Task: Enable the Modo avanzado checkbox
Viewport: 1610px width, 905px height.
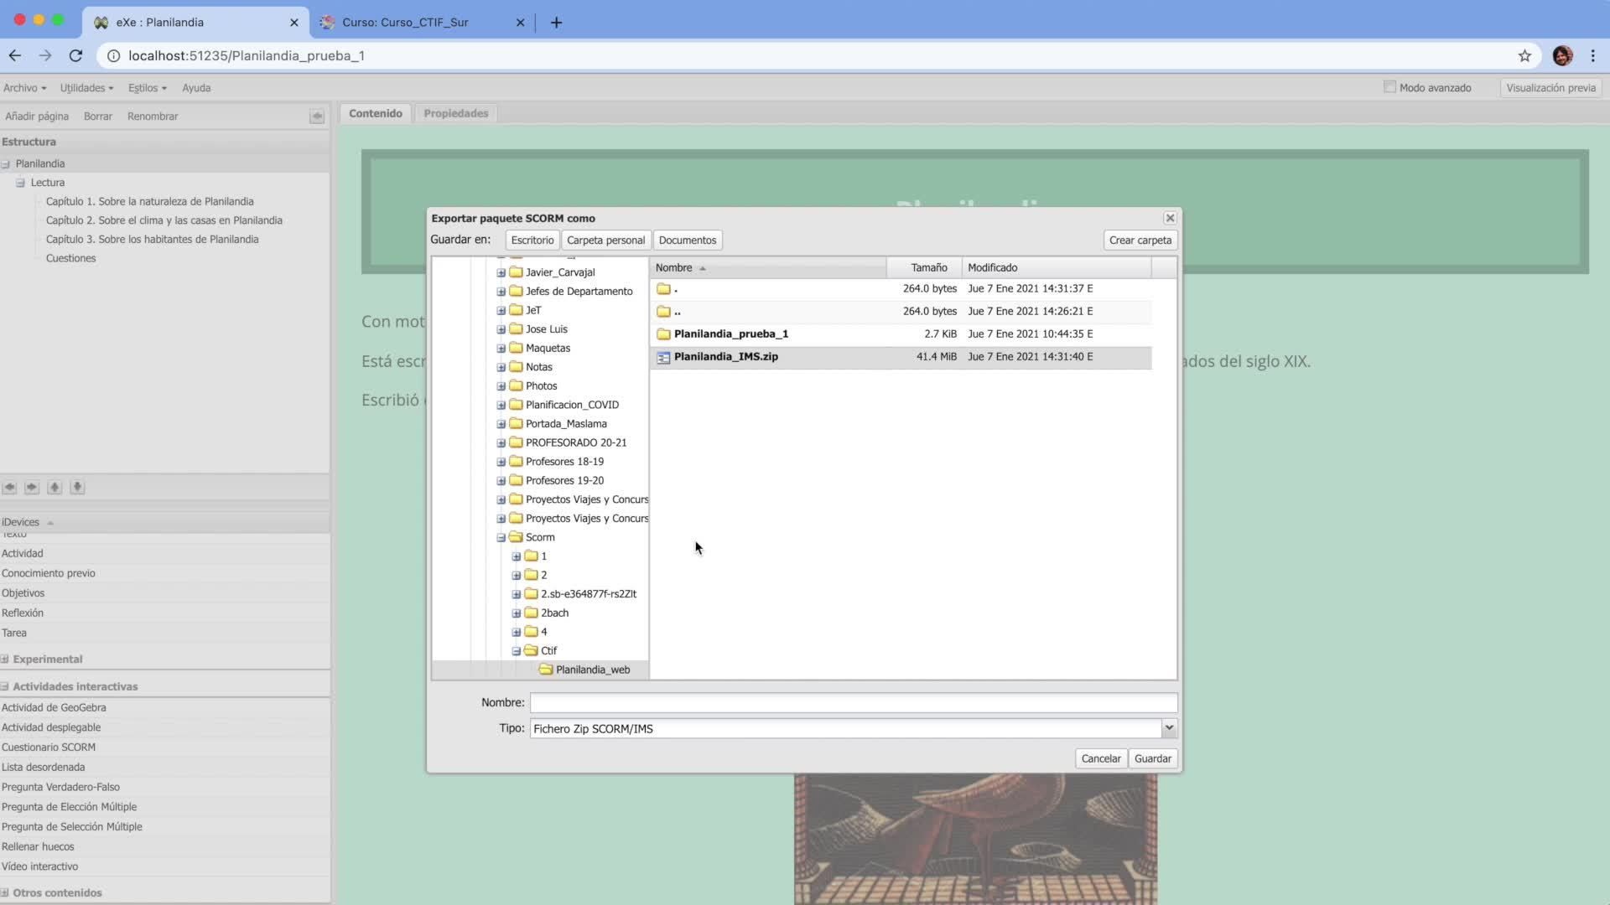Action: coord(1389,87)
